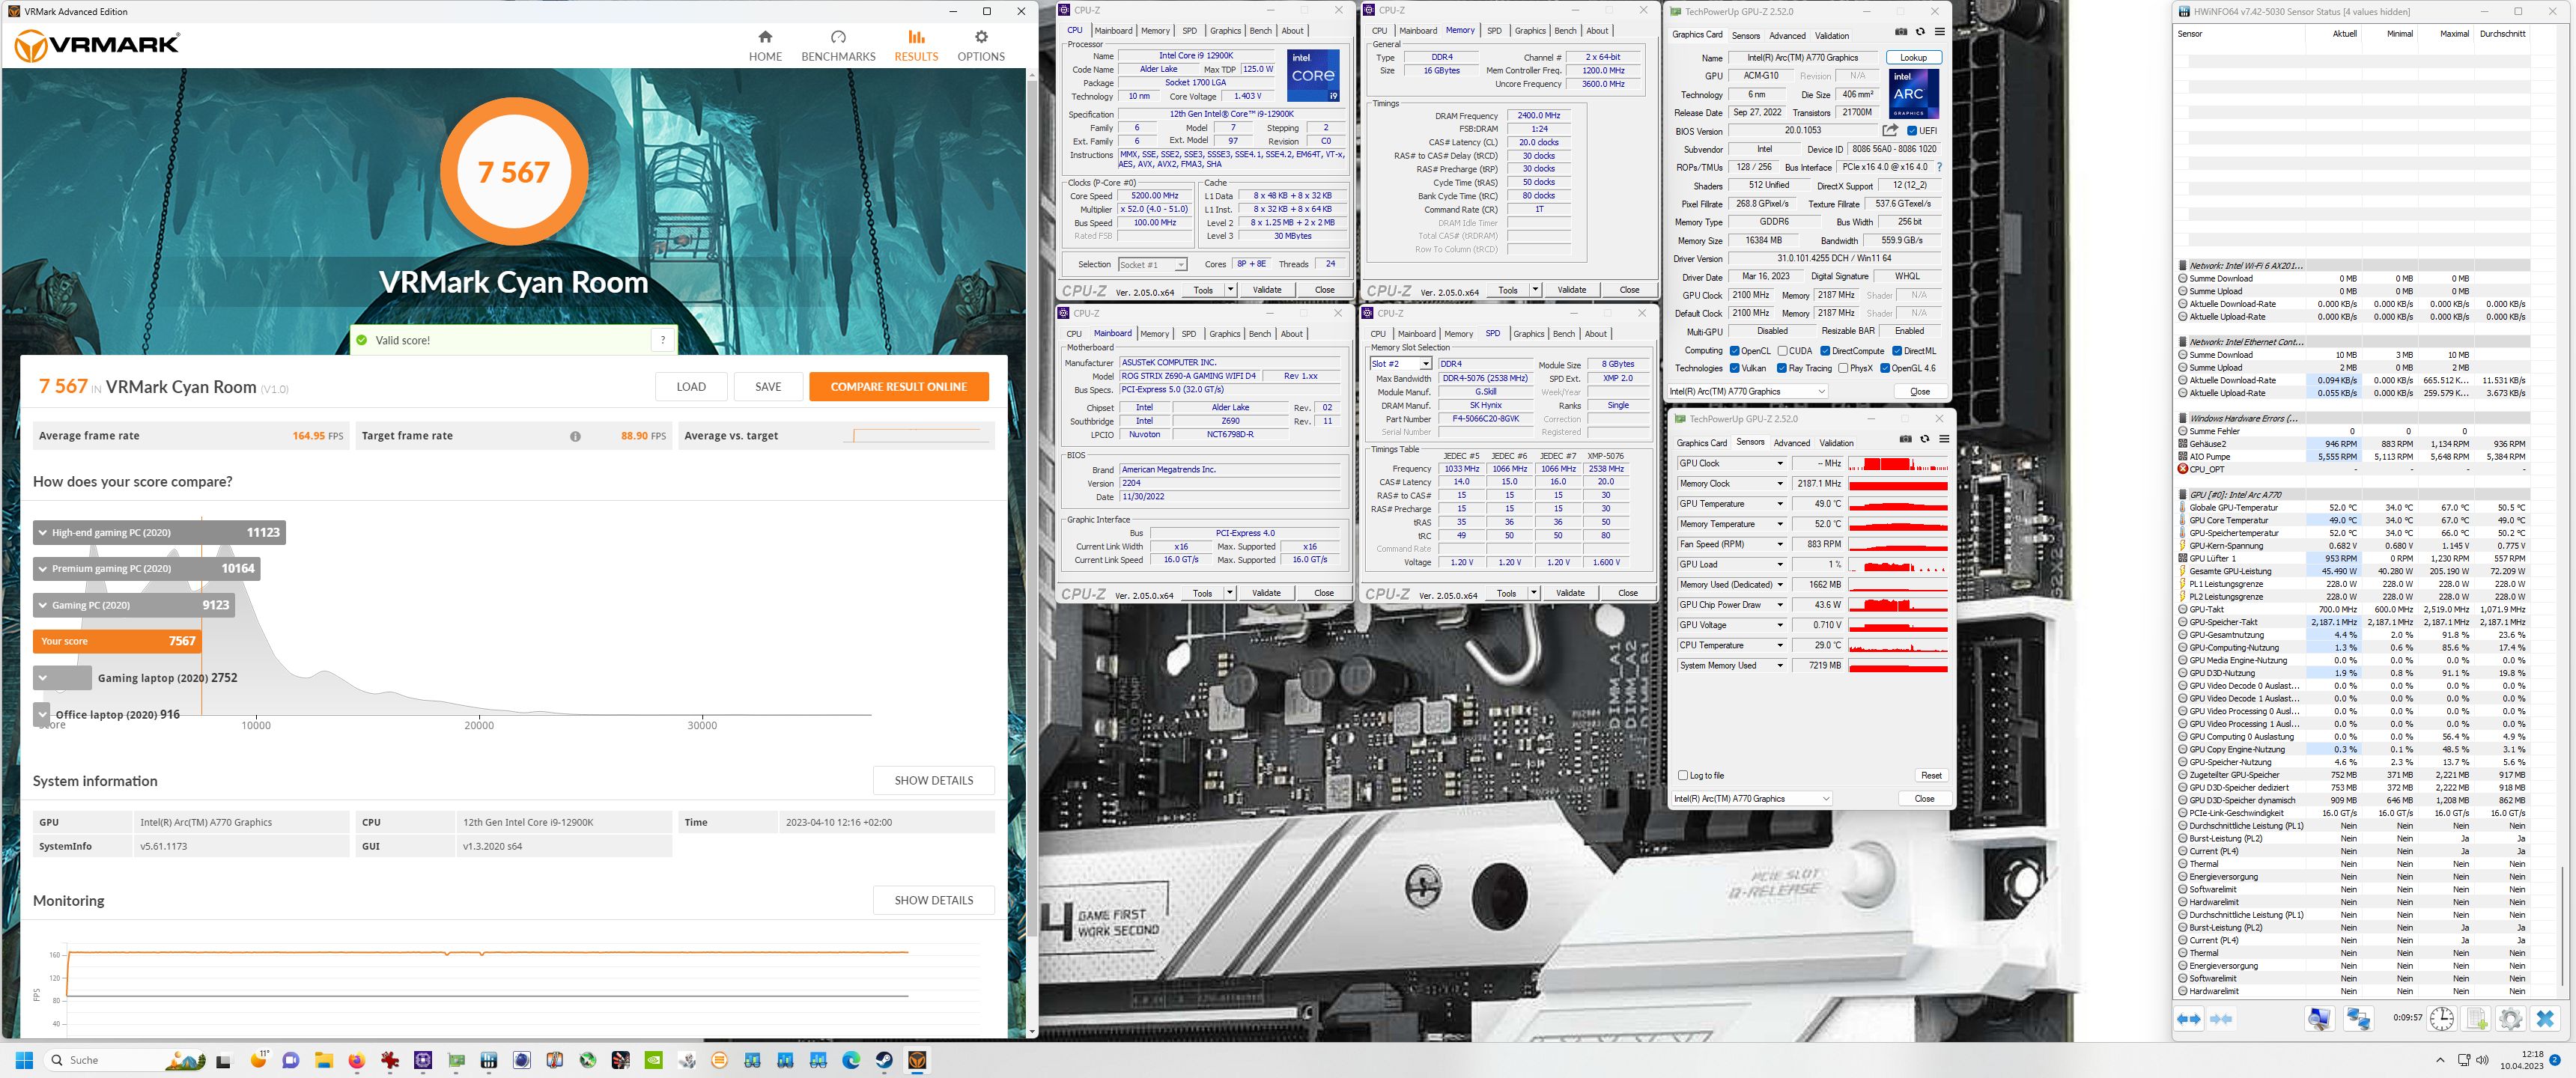Click the Lookup button in GPU-Z
The height and width of the screenshot is (1078, 2576).
coord(1913,58)
